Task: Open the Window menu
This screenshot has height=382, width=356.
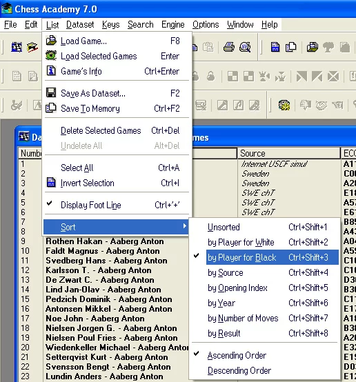Action: click(240, 25)
